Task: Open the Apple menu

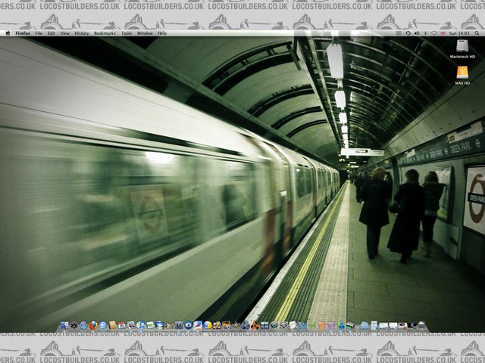Action: click(x=8, y=33)
